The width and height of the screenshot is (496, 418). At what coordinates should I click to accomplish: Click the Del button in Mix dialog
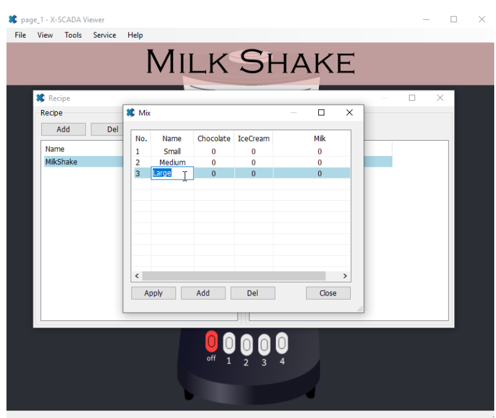click(253, 293)
